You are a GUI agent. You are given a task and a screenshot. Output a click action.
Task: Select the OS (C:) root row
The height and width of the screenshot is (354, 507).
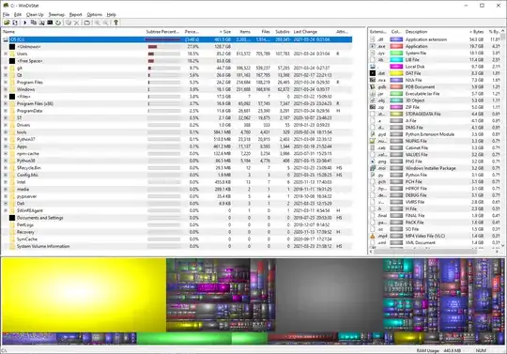click(x=177, y=39)
